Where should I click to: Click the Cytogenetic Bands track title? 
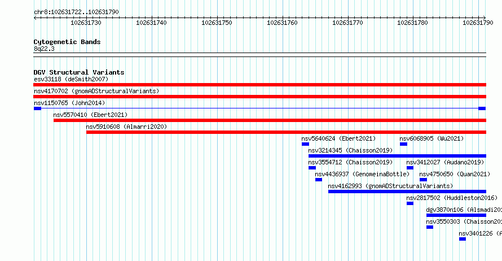67,42
